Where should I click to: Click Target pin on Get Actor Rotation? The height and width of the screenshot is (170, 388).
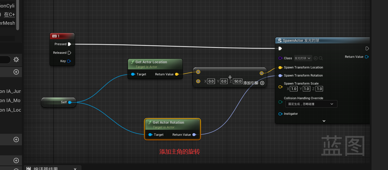coord(150,135)
